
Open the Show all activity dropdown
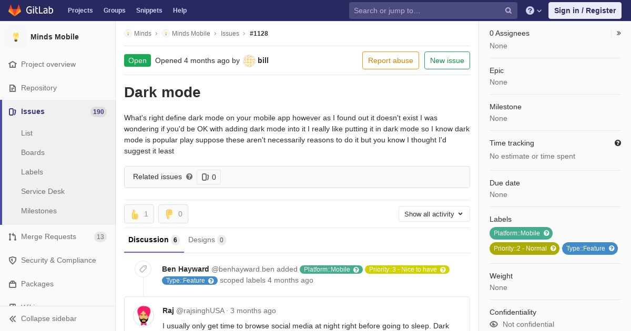point(434,214)
